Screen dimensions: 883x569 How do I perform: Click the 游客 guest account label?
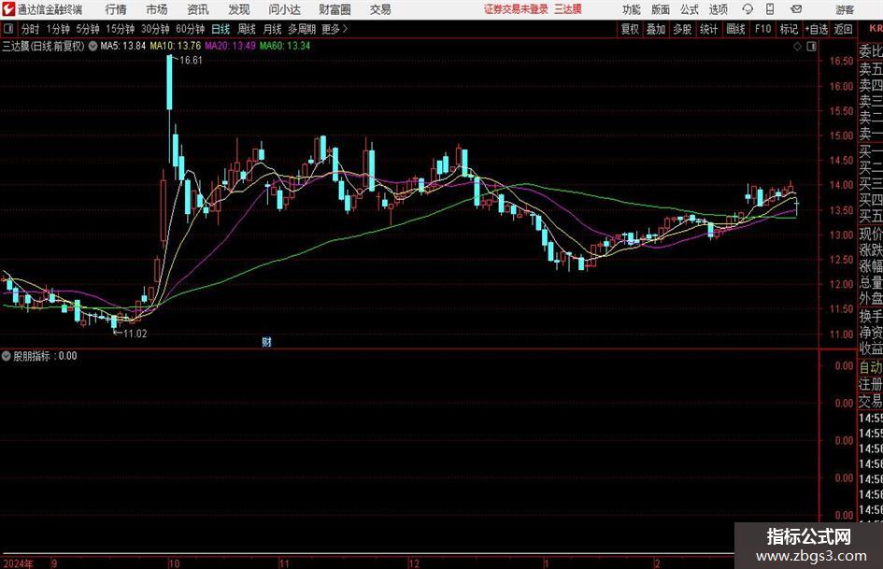coord(845,9)
